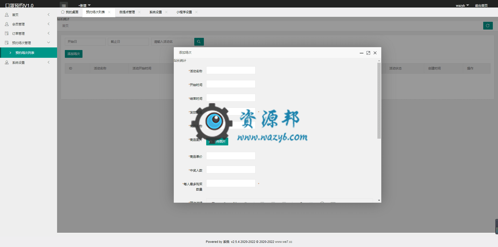The height and width of the screenshot is (247, 498).
Task: Collapse the 预约场次管理 sidebar chevron
Action: click(x=49, y=43)
